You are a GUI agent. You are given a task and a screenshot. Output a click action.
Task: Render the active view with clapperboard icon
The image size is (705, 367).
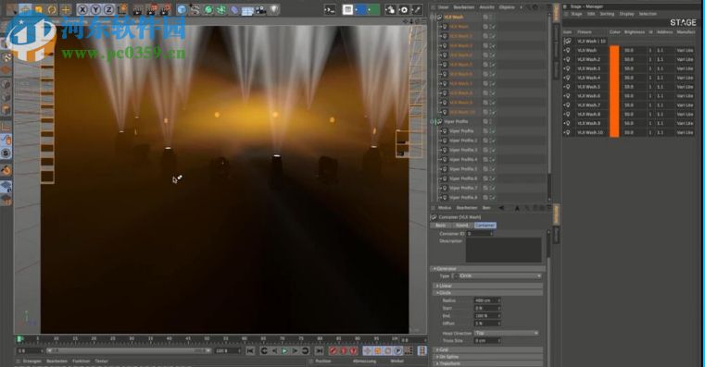(x=138, y=9)
